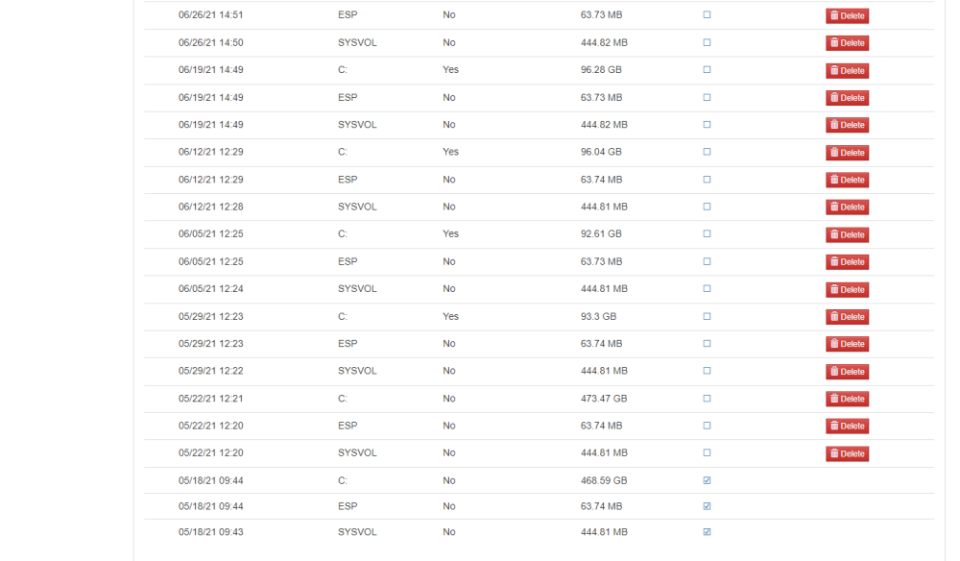Delete the 06/26/21 14:50 SYSVOL backup

847,43
